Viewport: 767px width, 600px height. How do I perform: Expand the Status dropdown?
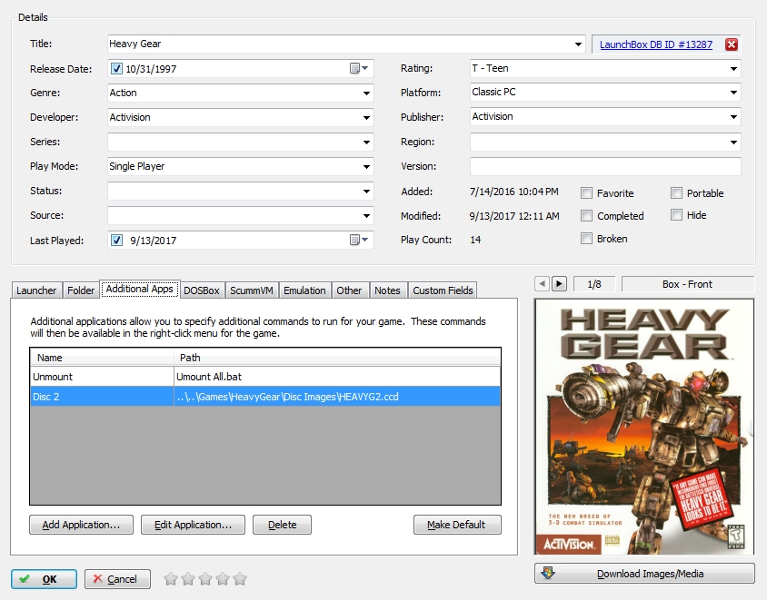[366, 191]
